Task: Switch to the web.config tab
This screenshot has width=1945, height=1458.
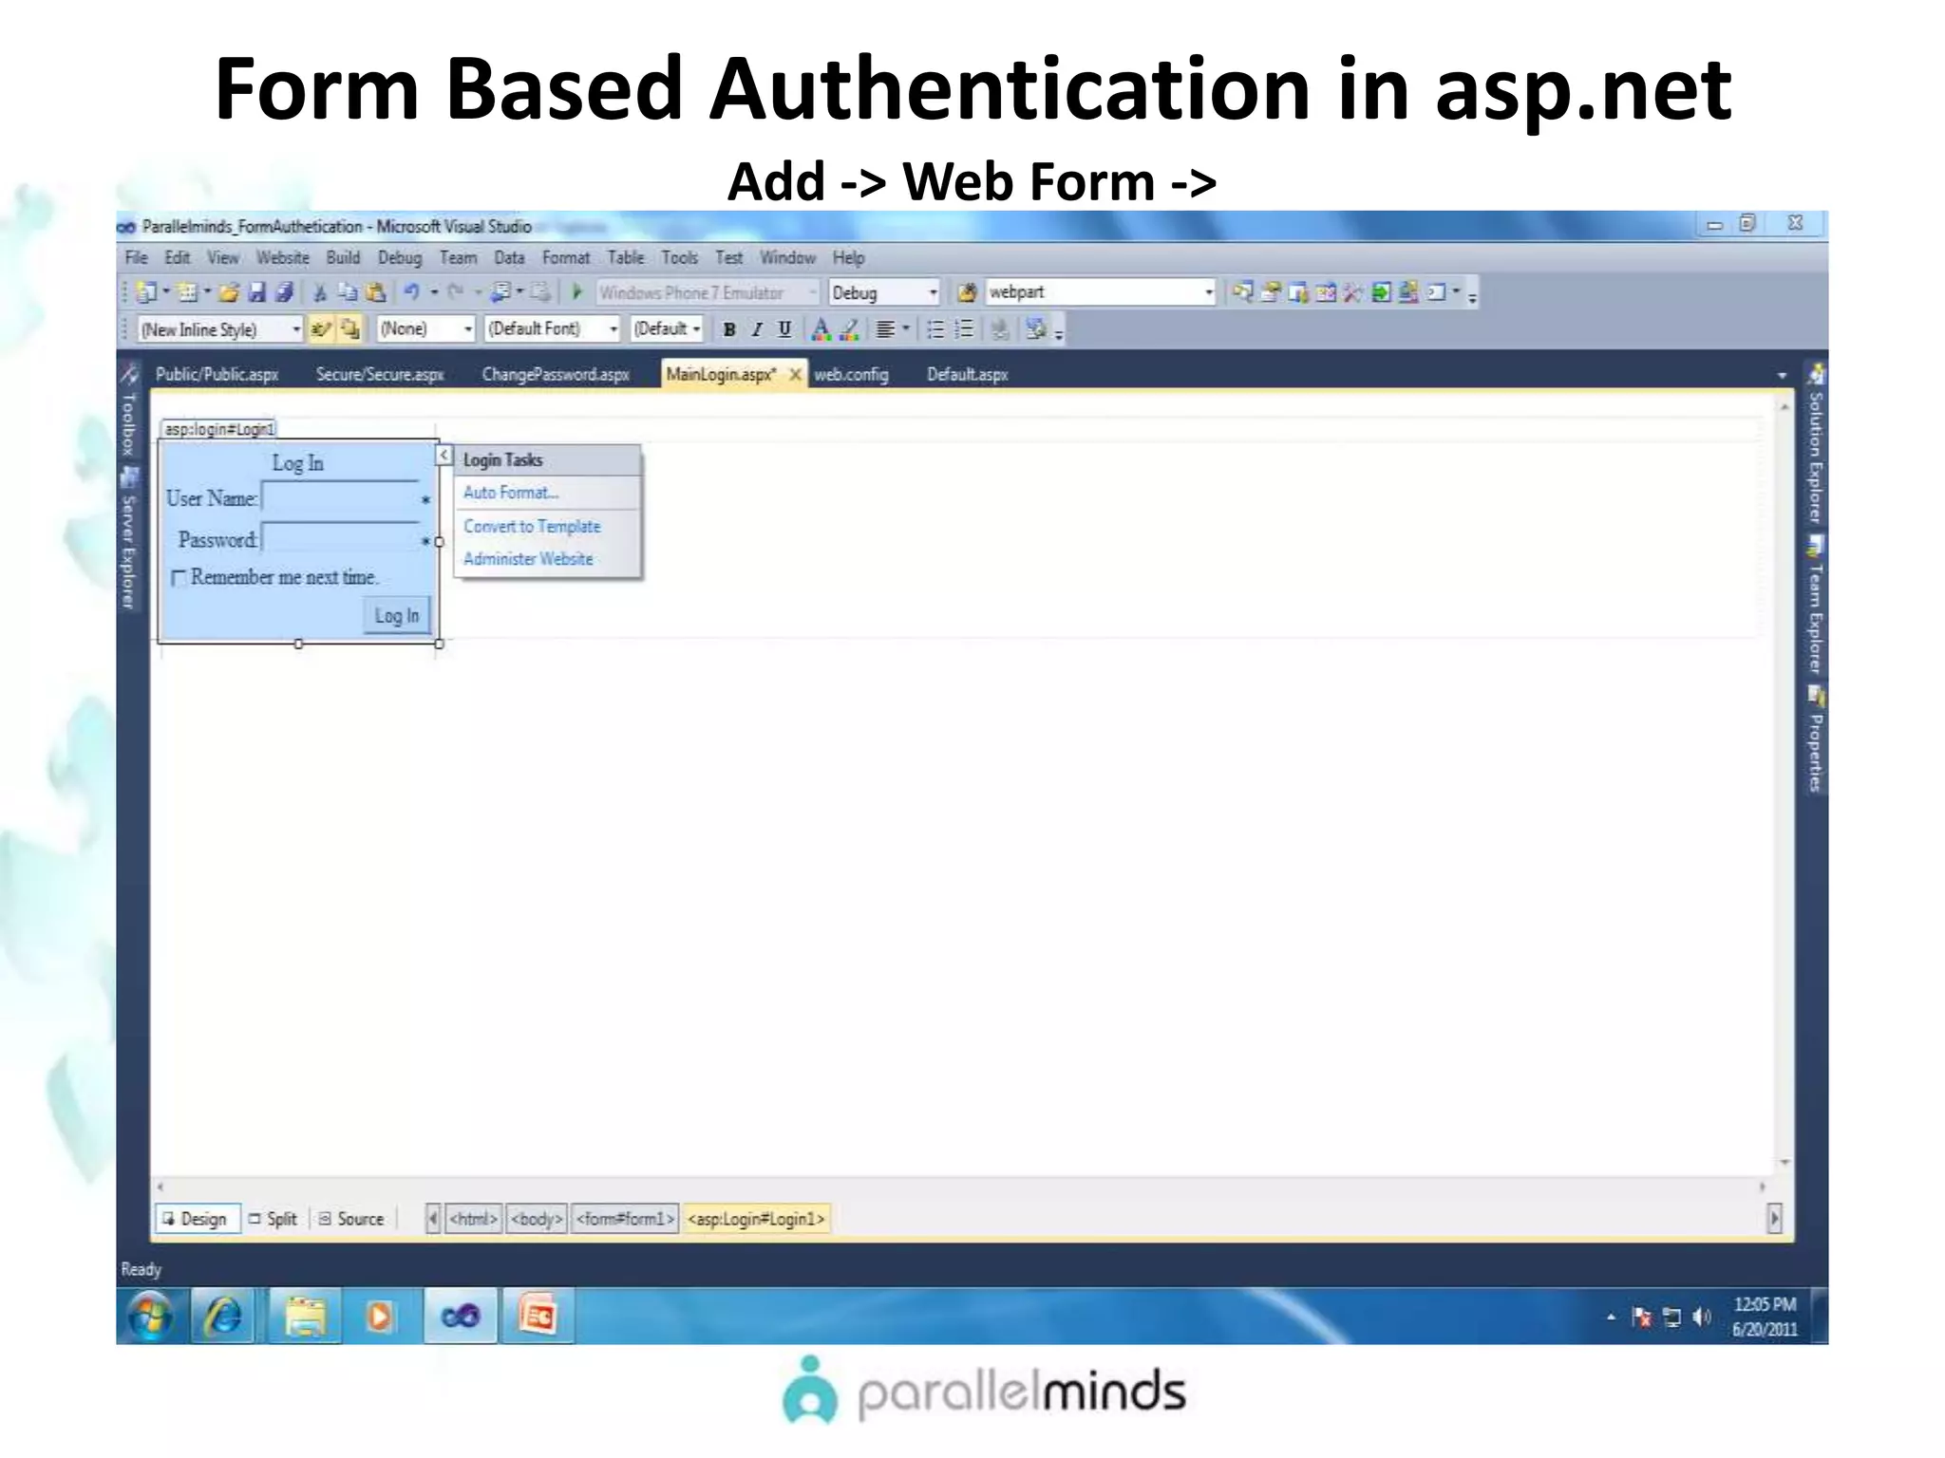Action: [x=851, y=375]
